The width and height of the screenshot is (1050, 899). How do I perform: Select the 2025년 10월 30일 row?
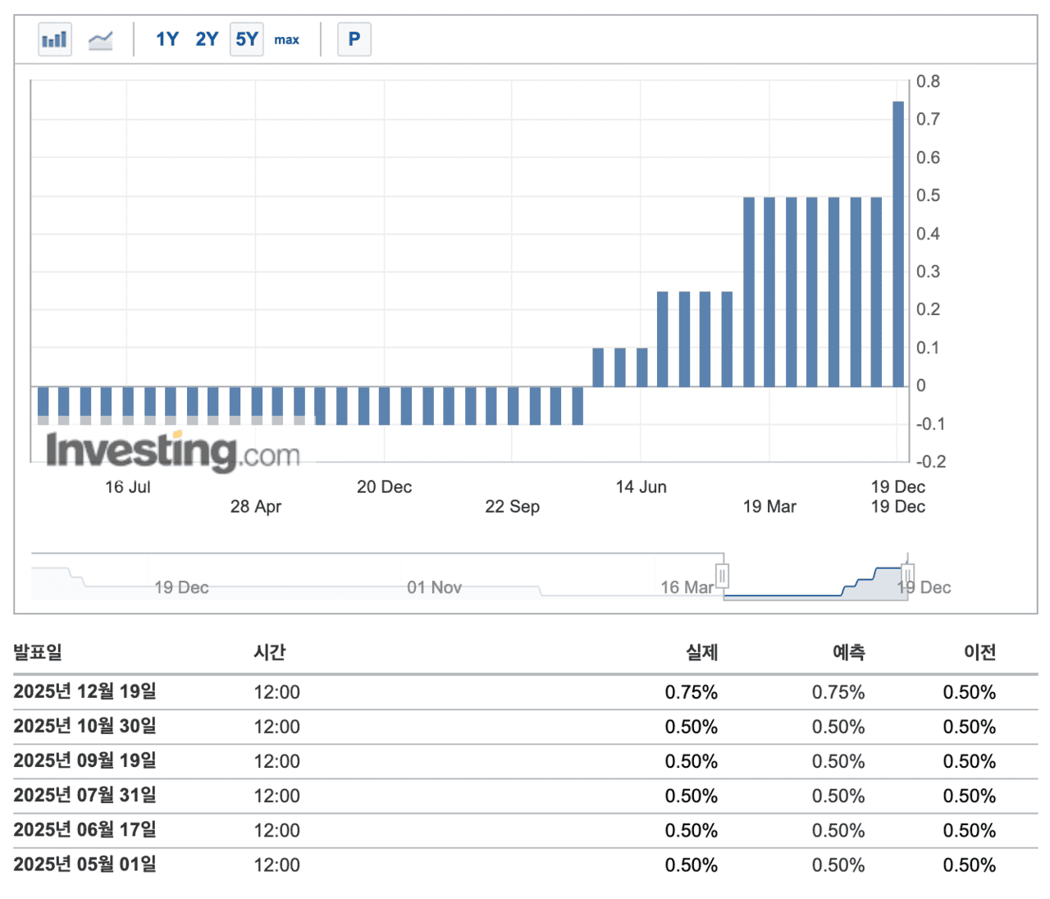(85, 726)
